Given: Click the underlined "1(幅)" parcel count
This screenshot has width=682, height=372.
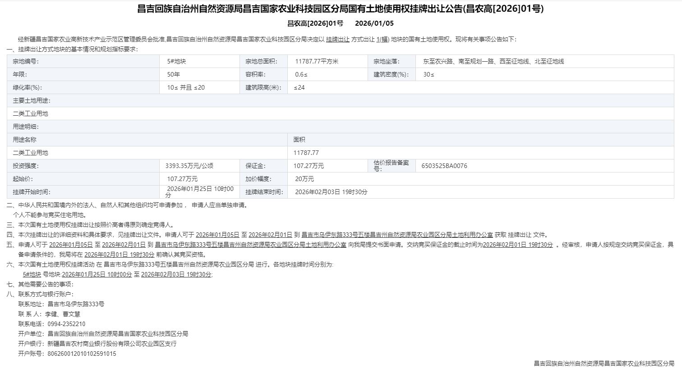Looking at the screenshot, I should pyautogui.click(x=382, y=39).
